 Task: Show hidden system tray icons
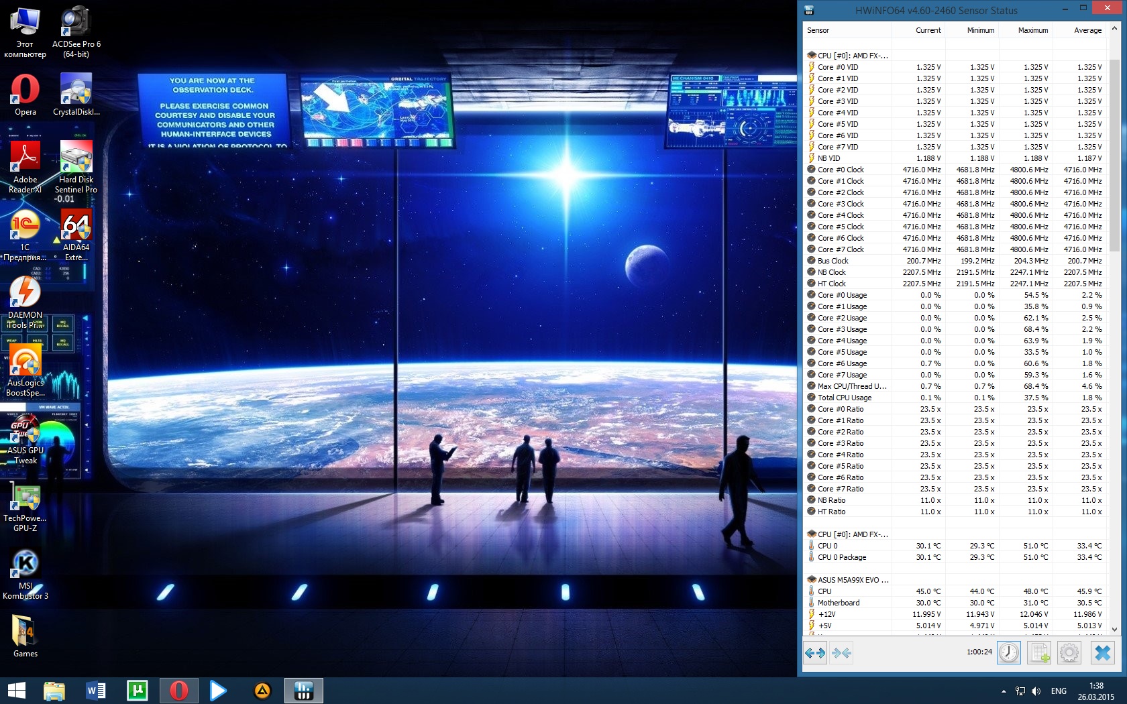click(x=1004, y=691)
